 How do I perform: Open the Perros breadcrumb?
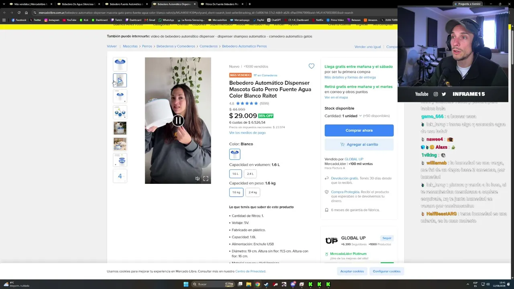coord(147,46)
